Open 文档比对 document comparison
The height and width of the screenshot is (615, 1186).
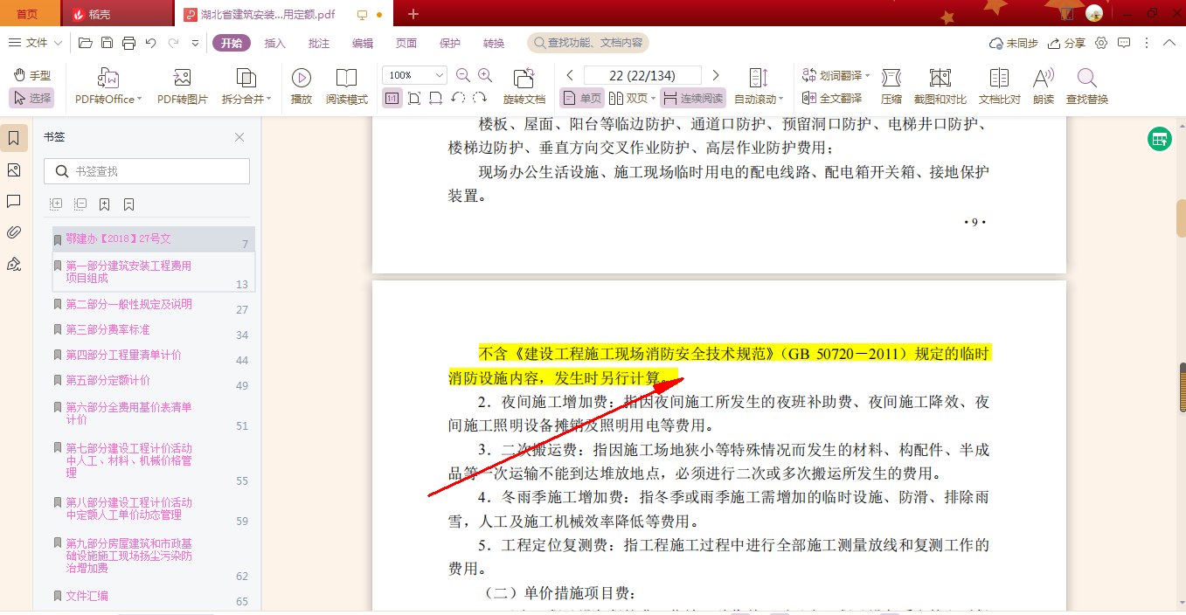[999, 86]
